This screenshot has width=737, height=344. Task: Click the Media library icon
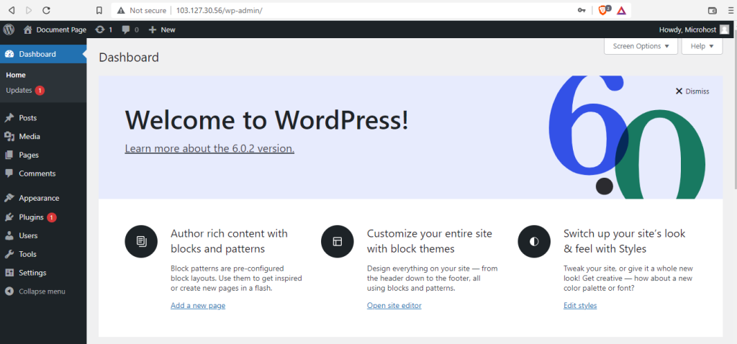click(9, 136)
